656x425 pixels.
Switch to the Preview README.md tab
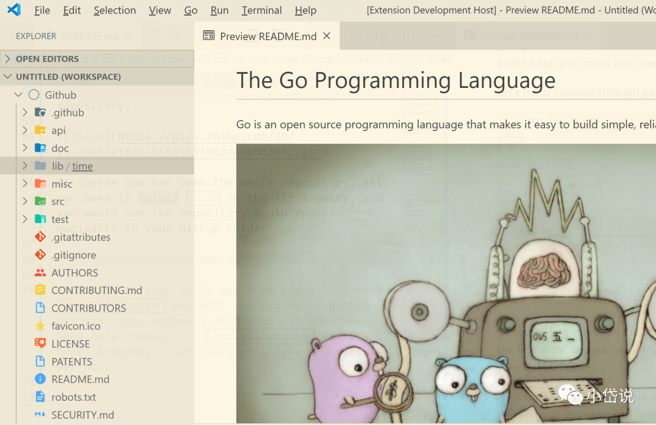[267, 36]
